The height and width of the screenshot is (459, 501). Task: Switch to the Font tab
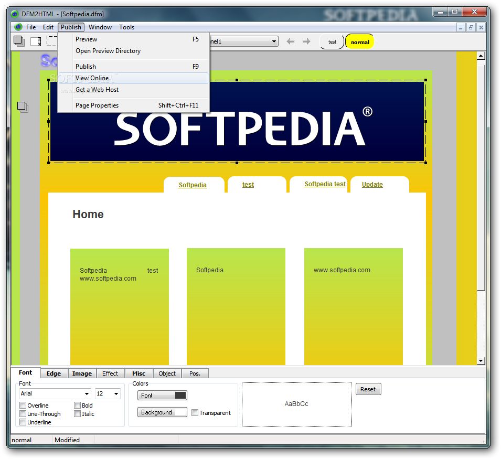click(26, 372)
